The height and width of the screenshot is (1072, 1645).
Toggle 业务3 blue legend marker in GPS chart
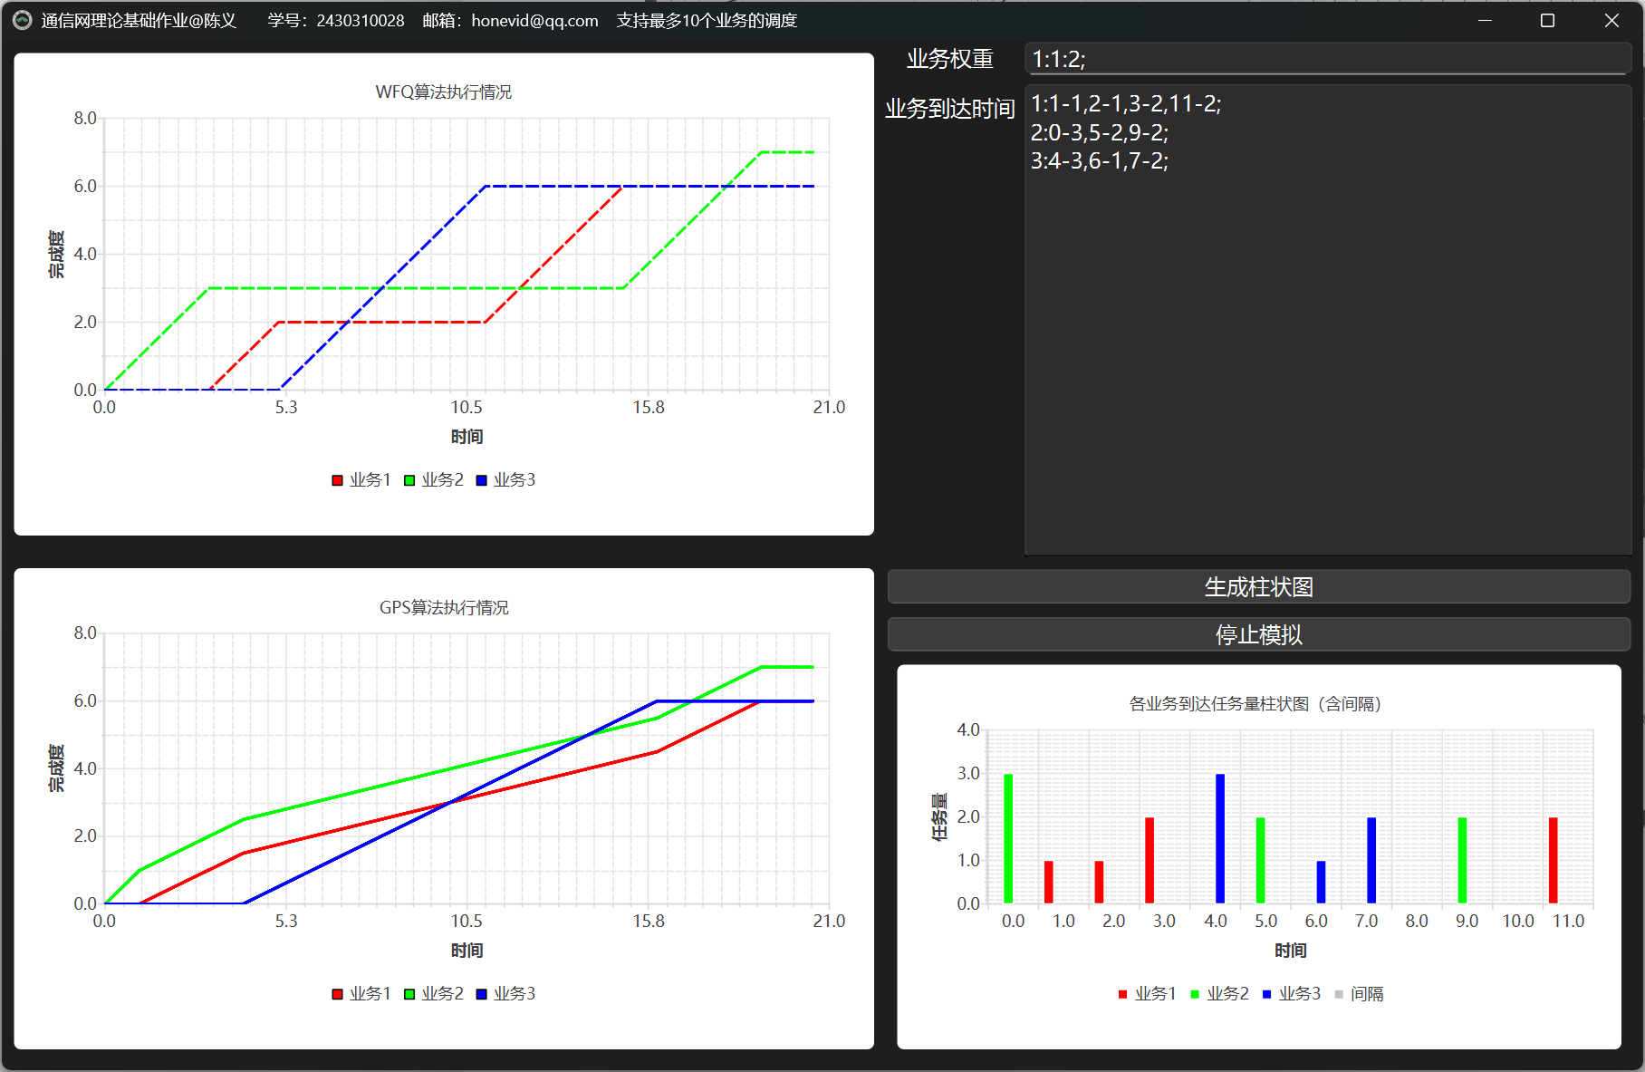[x=481, y=994]
